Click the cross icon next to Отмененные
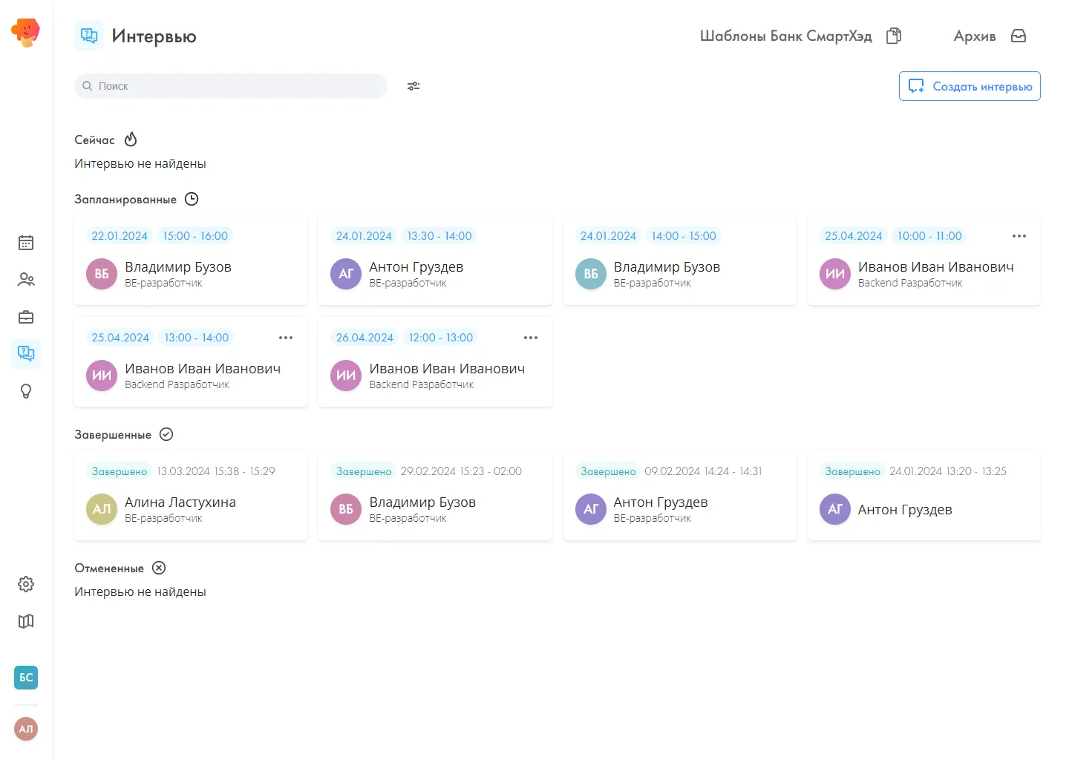The width and height of the screenshot is (1069, 760). tap(159, 568)
